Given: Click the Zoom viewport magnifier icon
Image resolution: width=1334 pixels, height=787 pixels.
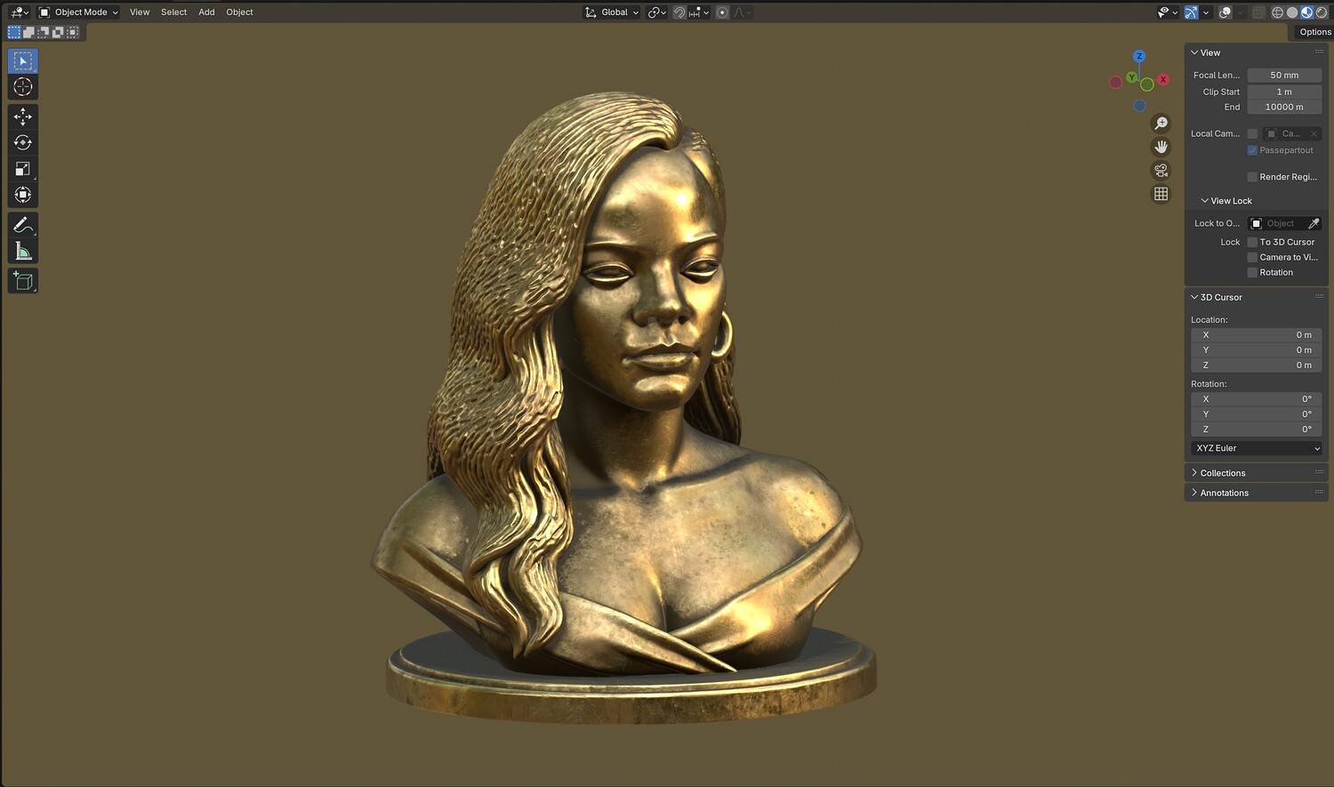Looking at the screenshot, I should pos(1161,124).
